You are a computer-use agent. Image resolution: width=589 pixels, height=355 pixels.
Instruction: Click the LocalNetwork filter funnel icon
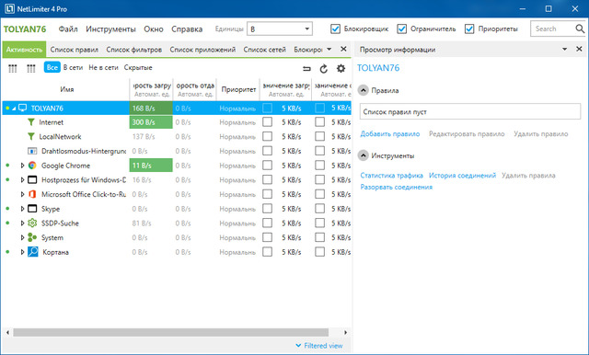pos(31,137)
